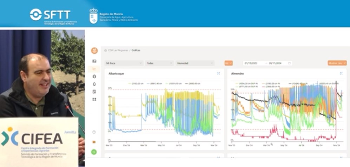The height and width of the screenshot is (167, 350).
Task: Toggle the blue 40 cm series in Albaricoque legend
Action: 155,83
